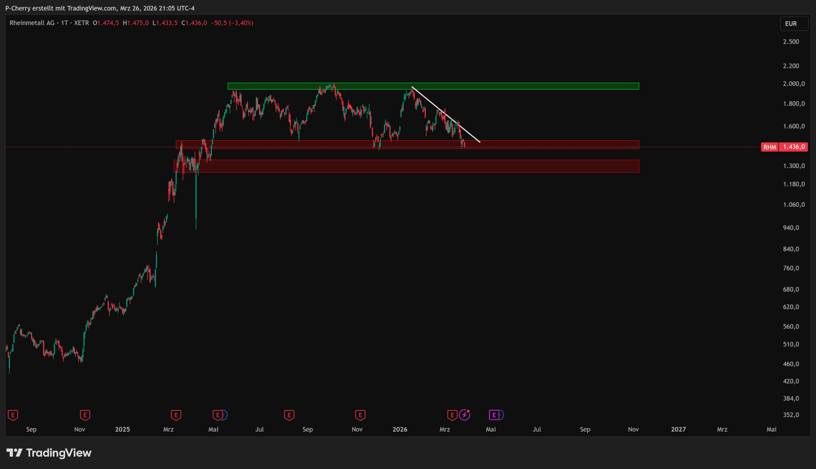The height and width of the screenshot is (469, 816).
Task: Click the 2027 label on time axis
Action: 678,429
